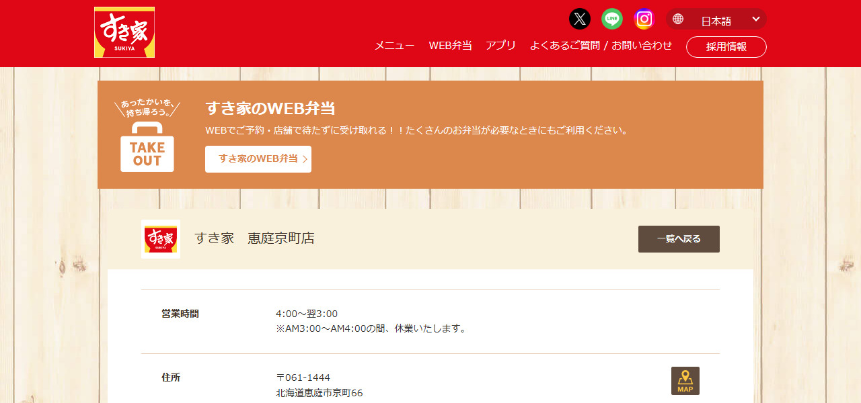Click the postal code 〒061-1444
This screenshot has width=861, height=403.
tap(303, 377)
